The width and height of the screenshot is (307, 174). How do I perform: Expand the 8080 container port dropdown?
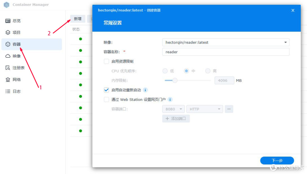(173, 109)
